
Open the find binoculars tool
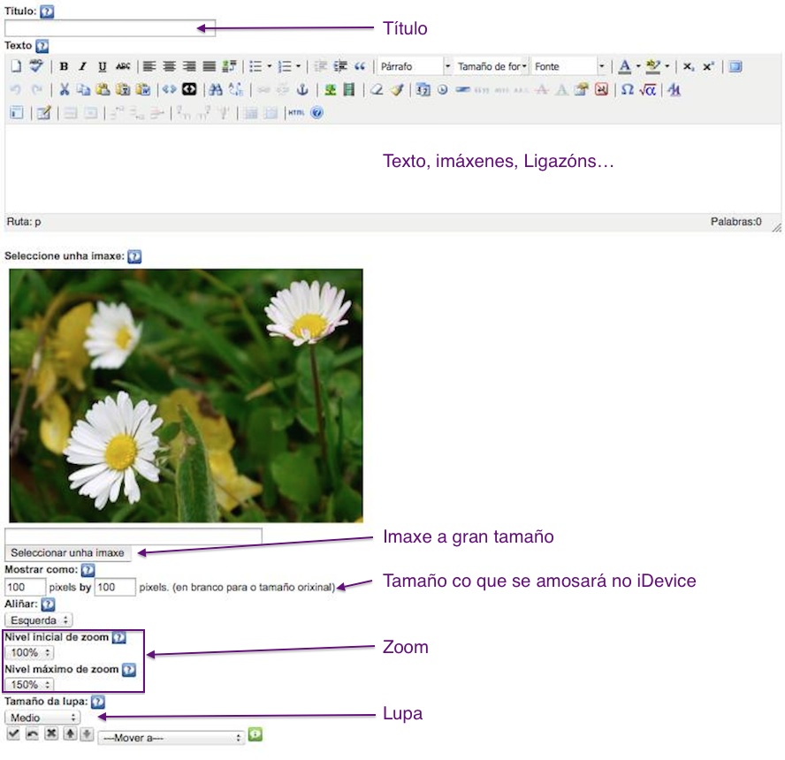point(215,90)
